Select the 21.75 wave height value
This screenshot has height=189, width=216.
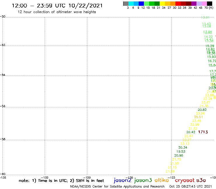(x=177, y=160)
